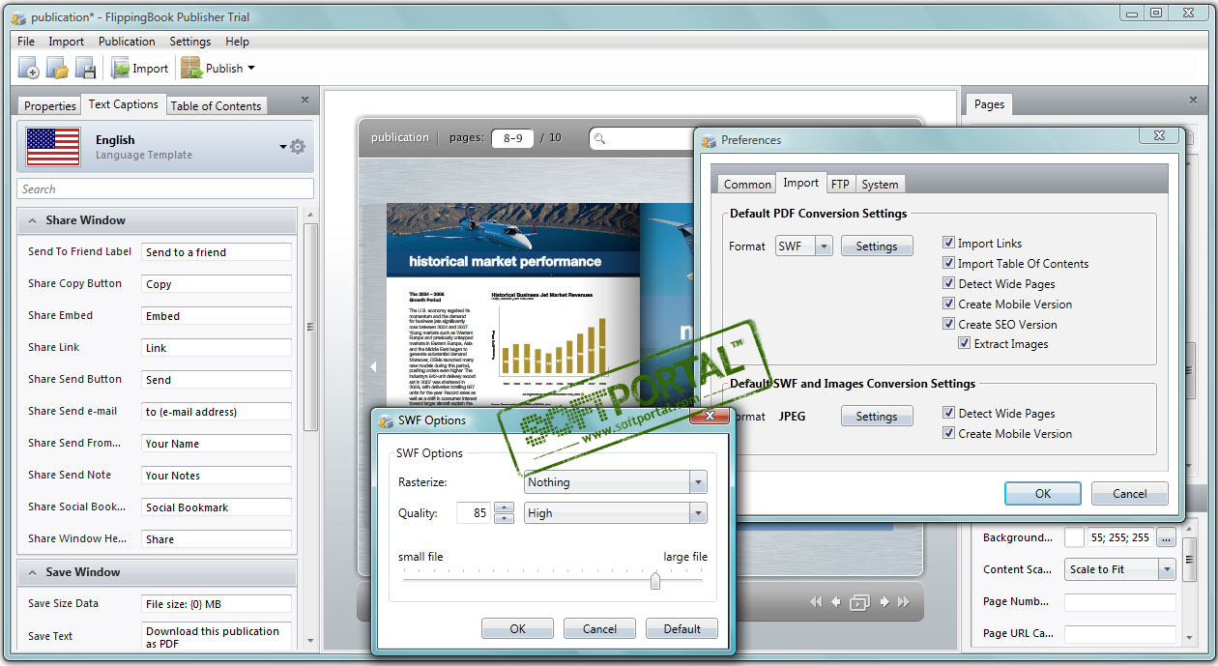Increase Quality value with up stepper
Viewport: 1218px width, 666px height.
click(504, 507)
